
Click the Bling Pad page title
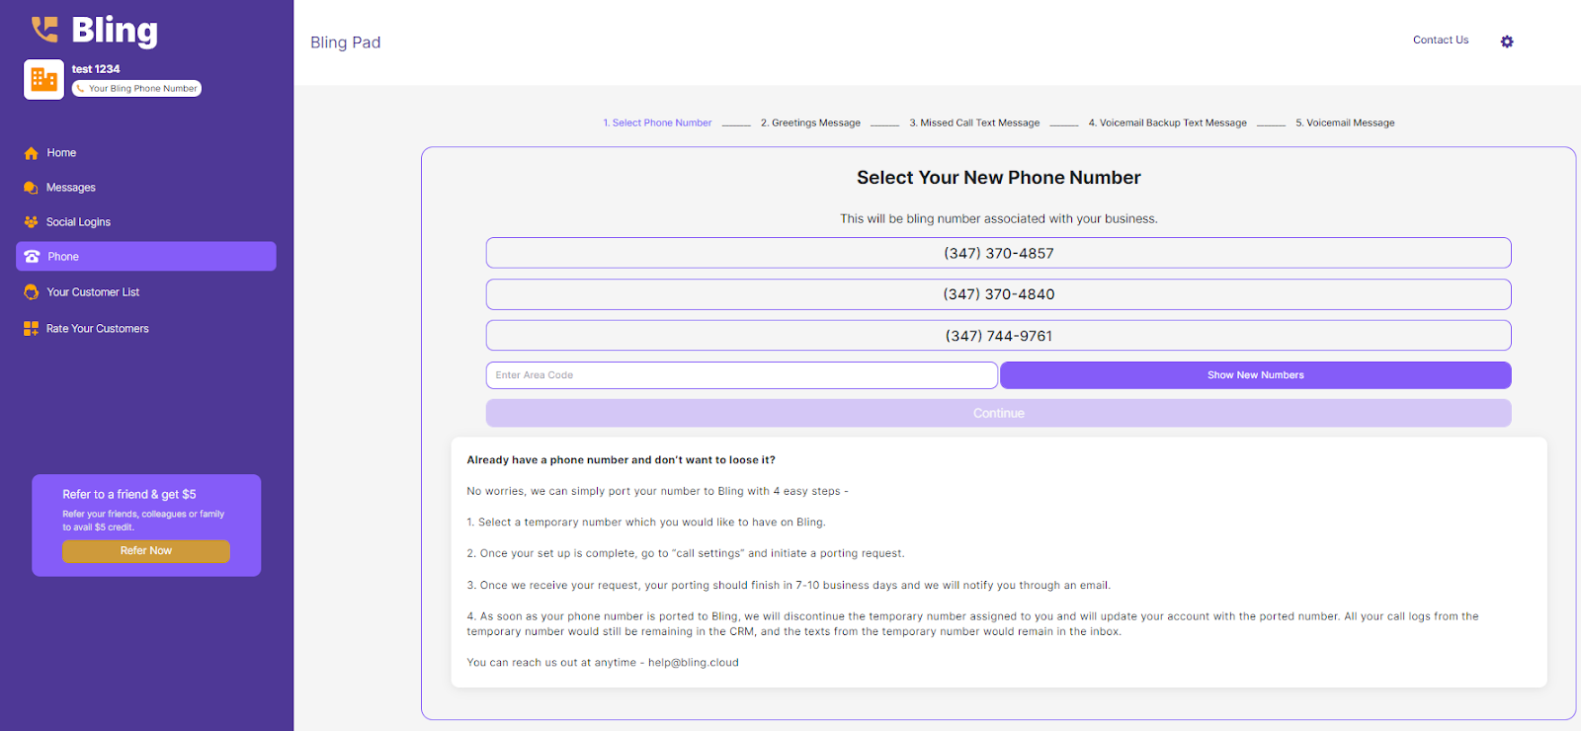coord(345,42)
